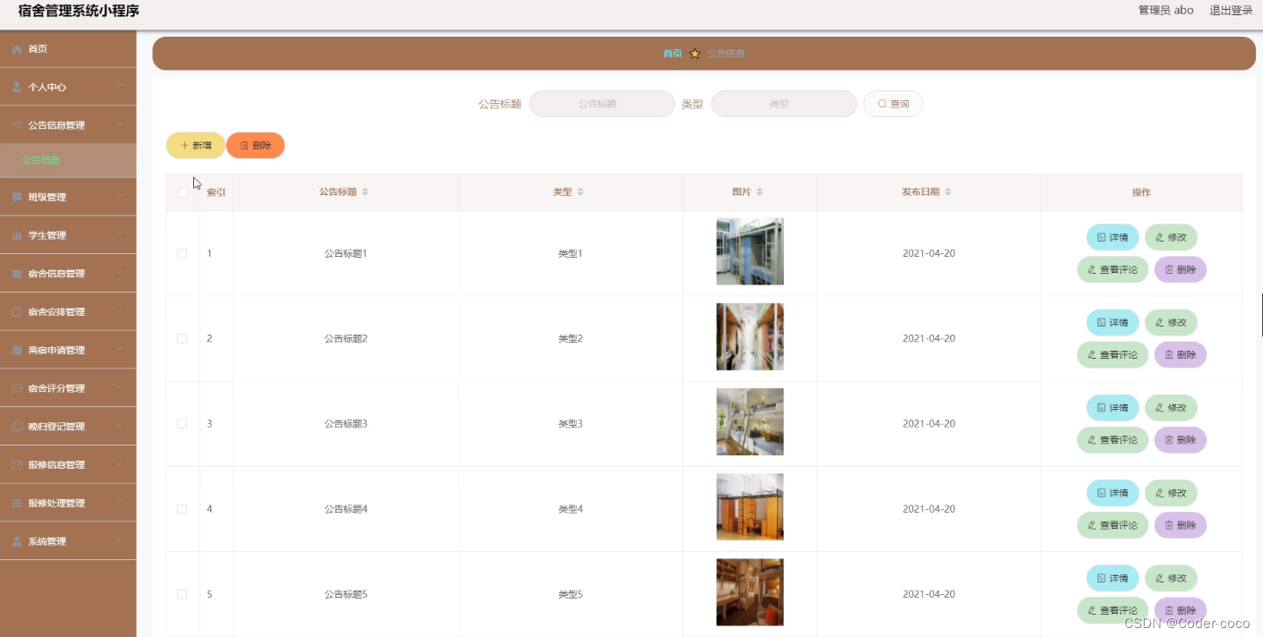Open the dormitory thumbnail in row 2
The width and height of the screenshot is (1263, 637).
tap(750, 337)
